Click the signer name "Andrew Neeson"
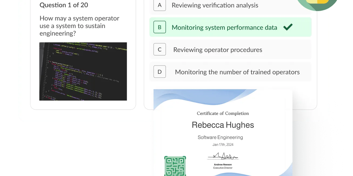This screenshot has width=353, height=176. (223, 164)
